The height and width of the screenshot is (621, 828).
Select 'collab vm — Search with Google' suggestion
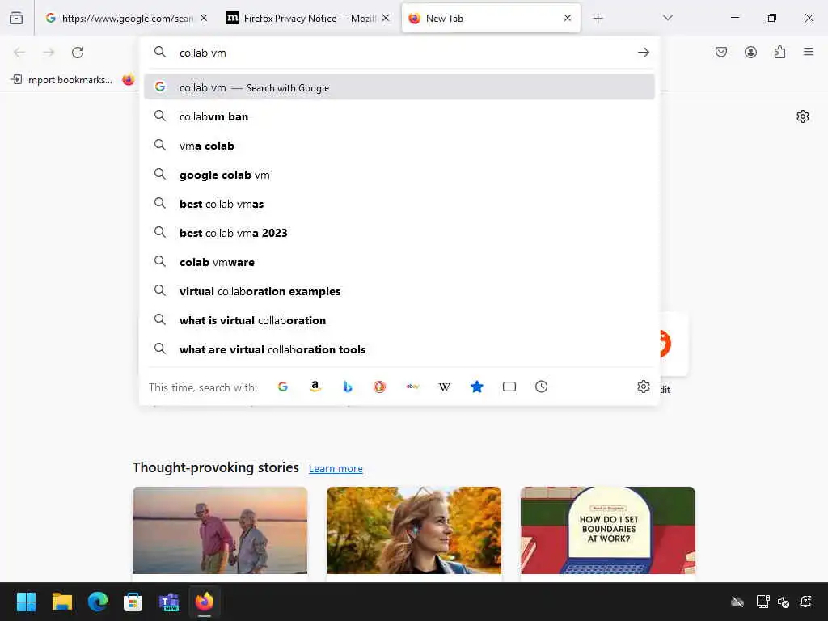point(399,87)
